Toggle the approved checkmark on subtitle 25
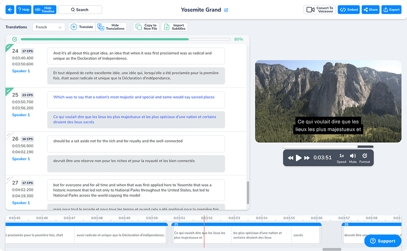407x251 pixels. [x=8, y=91]
